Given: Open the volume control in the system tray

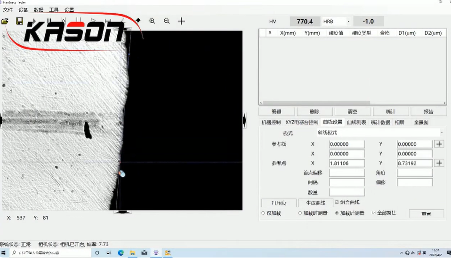Looking at the screenshot, I should (413, 253).
